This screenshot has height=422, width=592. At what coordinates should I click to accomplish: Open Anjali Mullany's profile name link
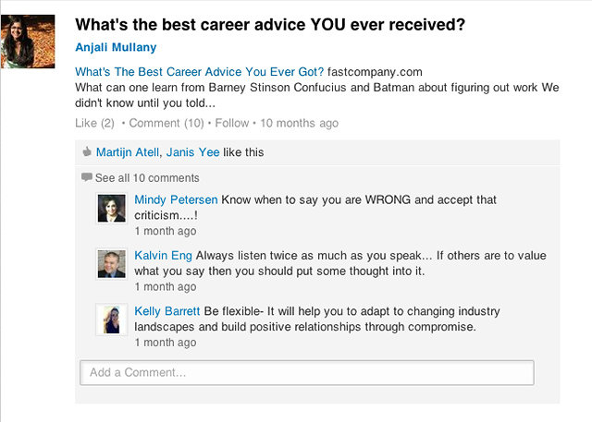click(116, 47)
